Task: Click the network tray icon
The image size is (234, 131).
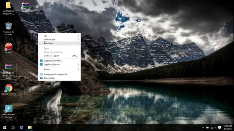Action: 211,128
